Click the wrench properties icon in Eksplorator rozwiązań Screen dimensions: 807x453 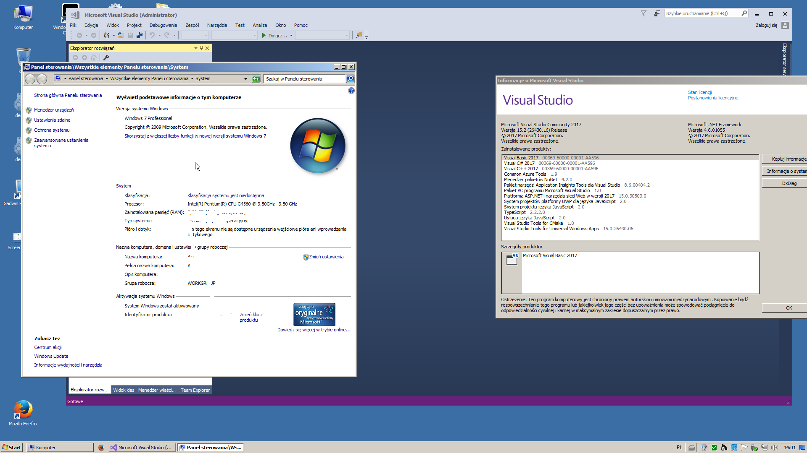(106, 57)
